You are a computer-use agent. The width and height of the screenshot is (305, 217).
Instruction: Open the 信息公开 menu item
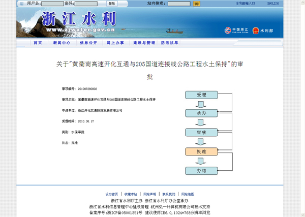coord(88,43)
